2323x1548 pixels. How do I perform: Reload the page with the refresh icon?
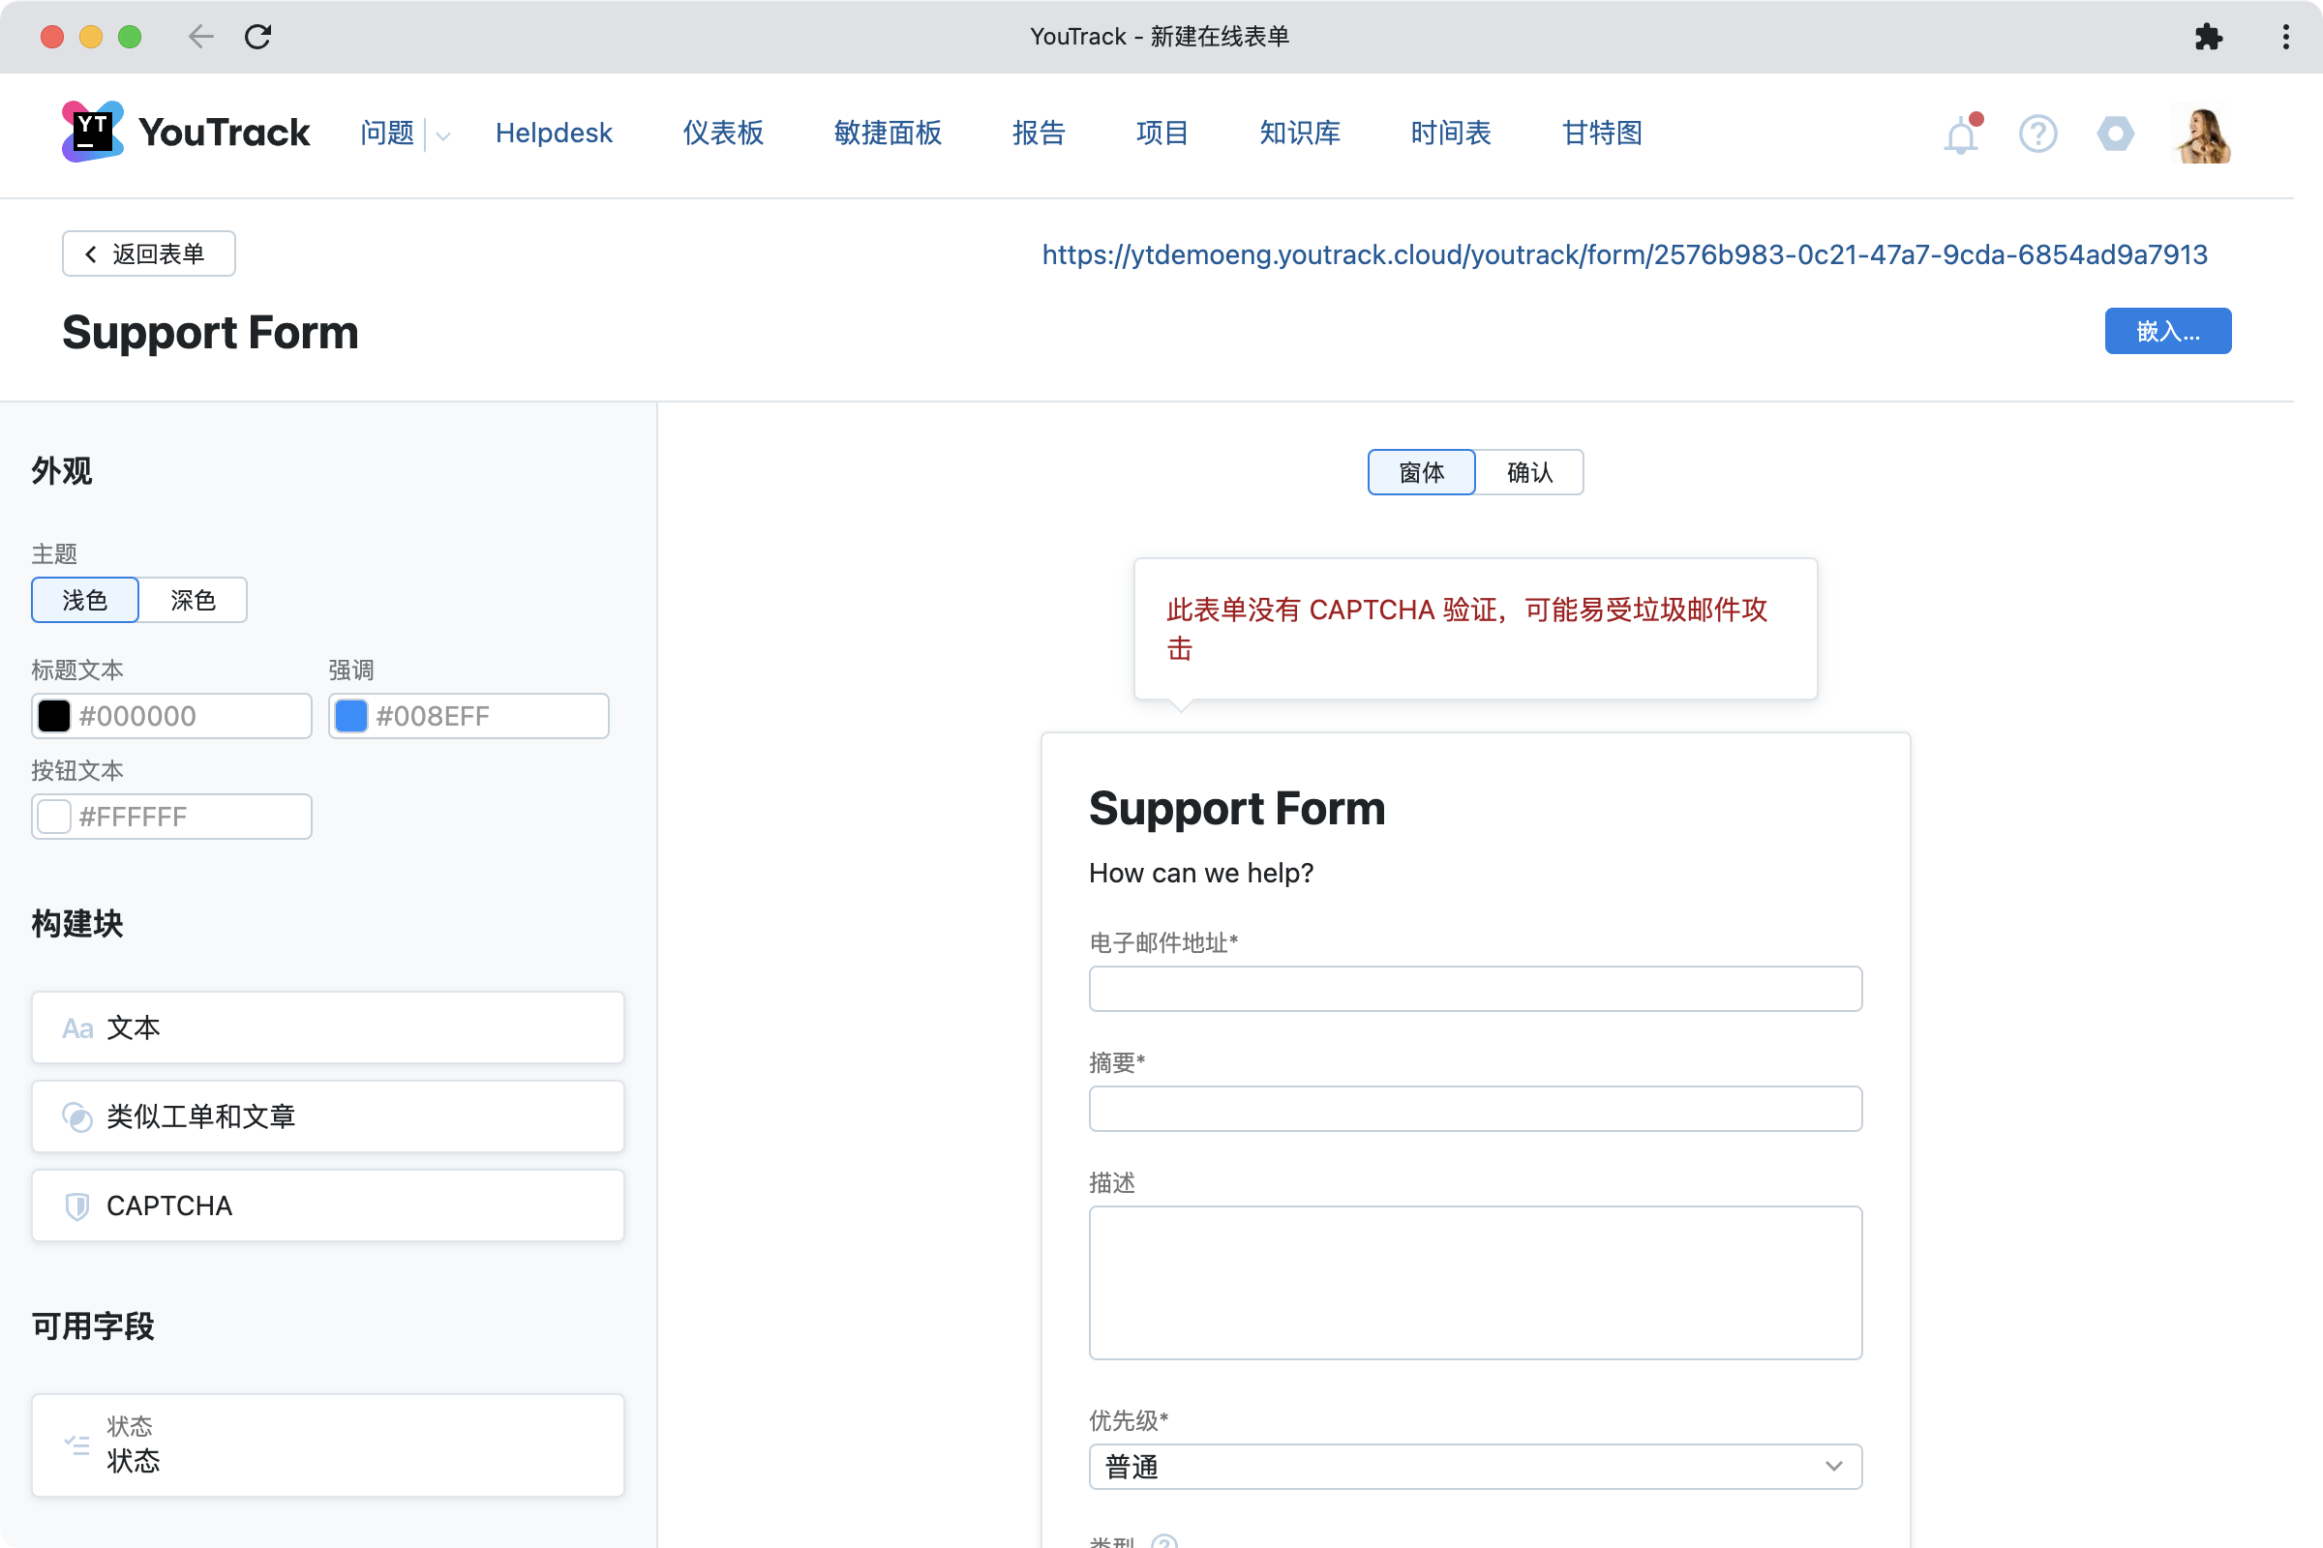click(x=257, y=37)
